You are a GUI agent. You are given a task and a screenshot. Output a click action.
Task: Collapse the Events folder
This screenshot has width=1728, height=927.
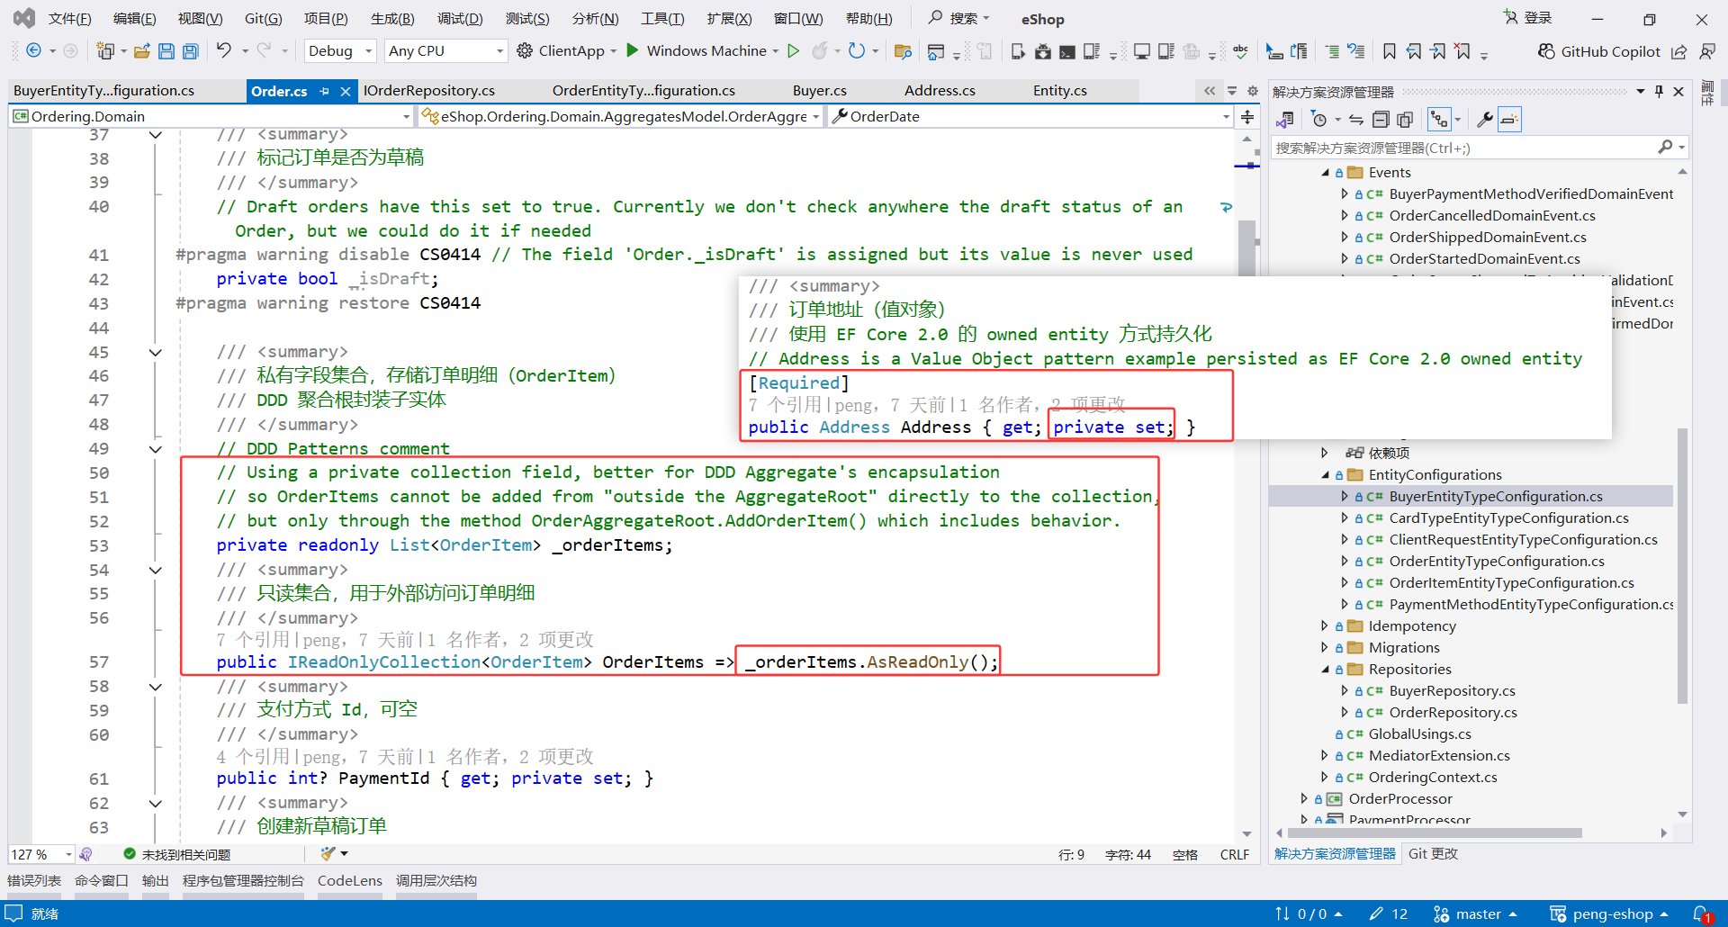(x=1325, y=173)
